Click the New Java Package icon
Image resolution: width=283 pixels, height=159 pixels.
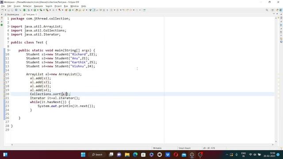[66, 10]
